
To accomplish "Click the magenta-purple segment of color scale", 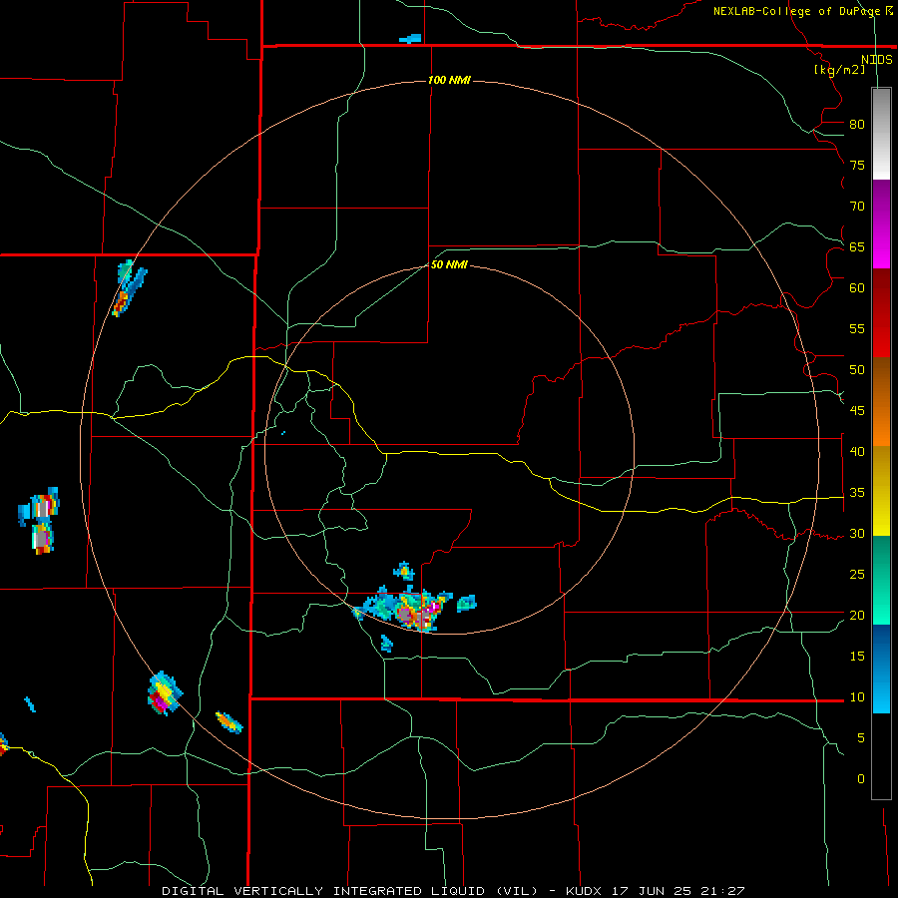I will click(881, 224).
